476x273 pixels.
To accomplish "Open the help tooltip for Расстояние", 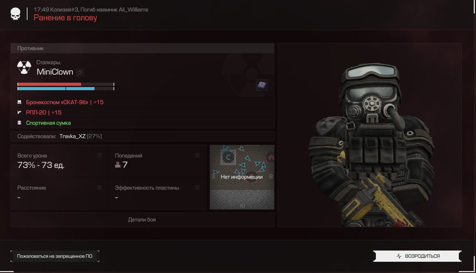I will coord(100,188).
